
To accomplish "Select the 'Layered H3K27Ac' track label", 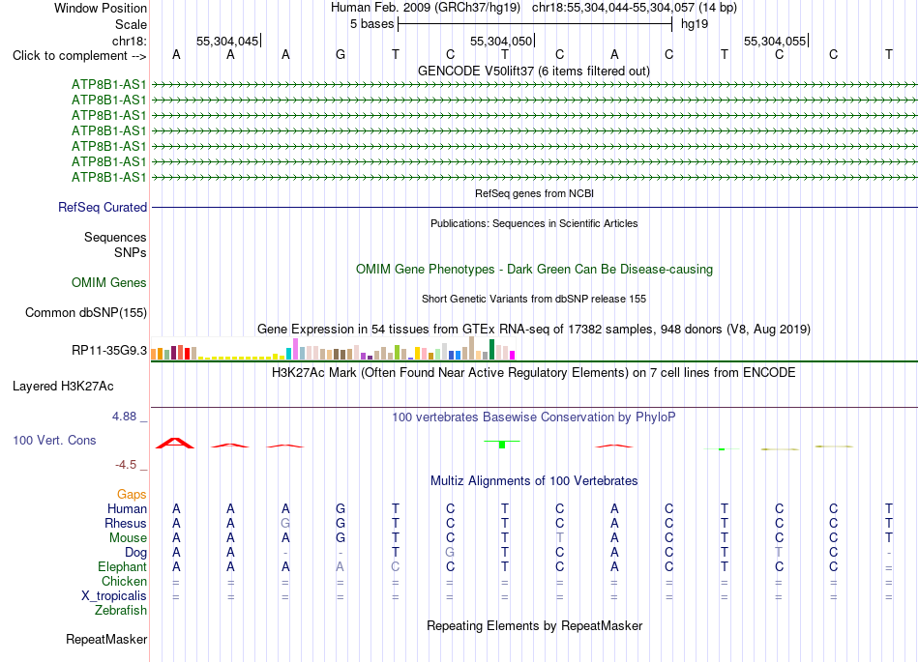I will [63, 387].
